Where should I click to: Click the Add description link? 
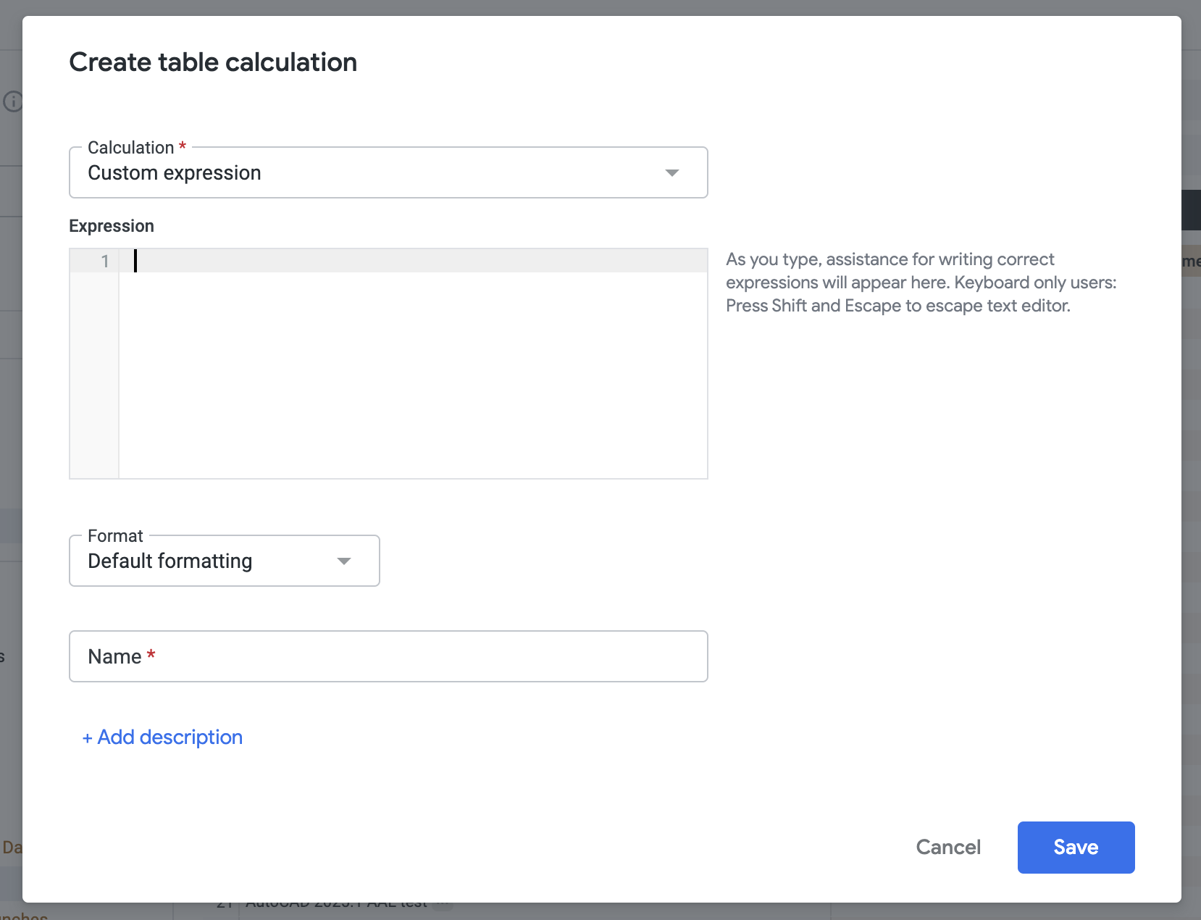point(170,737)
